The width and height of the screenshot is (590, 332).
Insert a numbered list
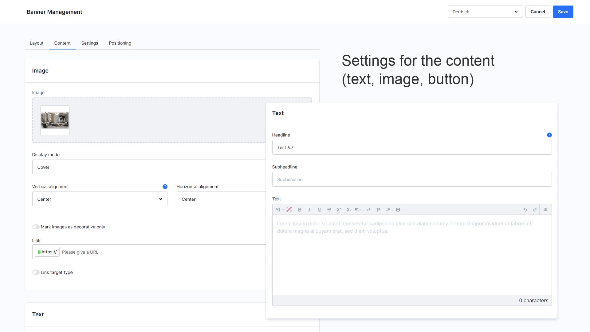click(378, 210)
